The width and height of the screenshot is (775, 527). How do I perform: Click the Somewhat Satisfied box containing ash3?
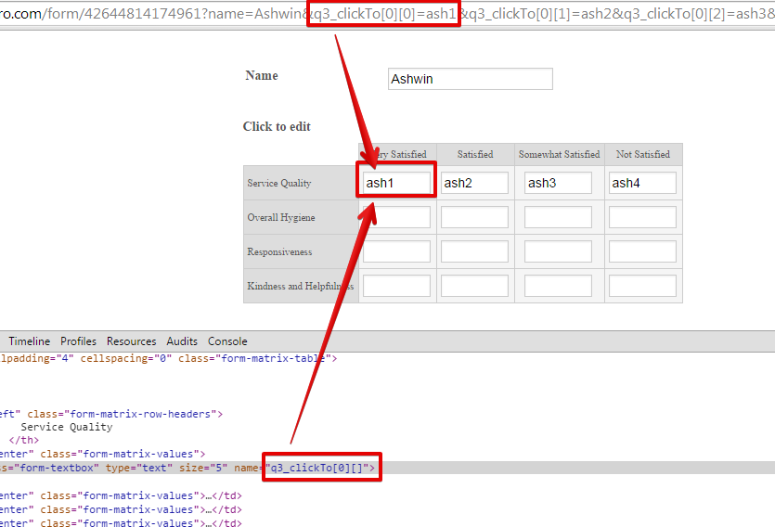click(x=558, y=183)
